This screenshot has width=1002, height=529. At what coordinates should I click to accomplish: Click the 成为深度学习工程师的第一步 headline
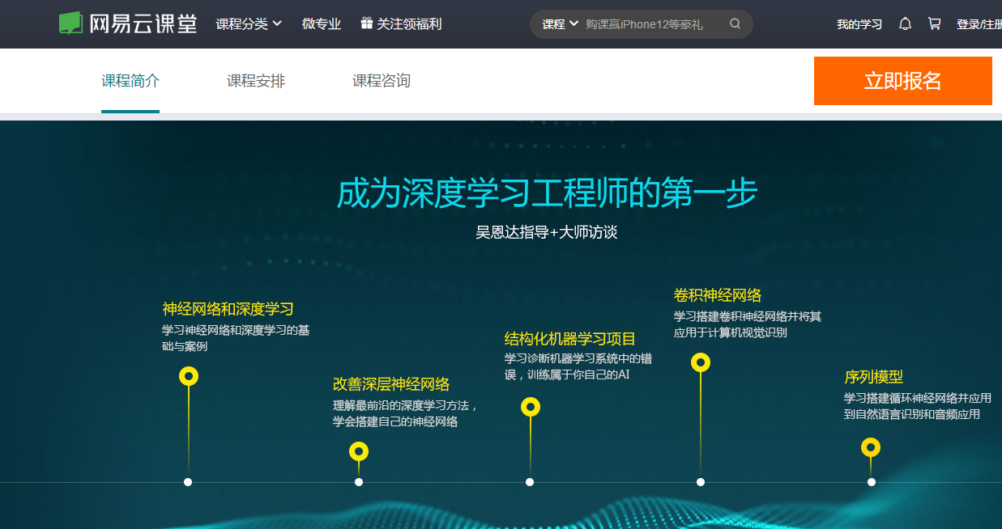pyautogui.click(x=548, y=194)
